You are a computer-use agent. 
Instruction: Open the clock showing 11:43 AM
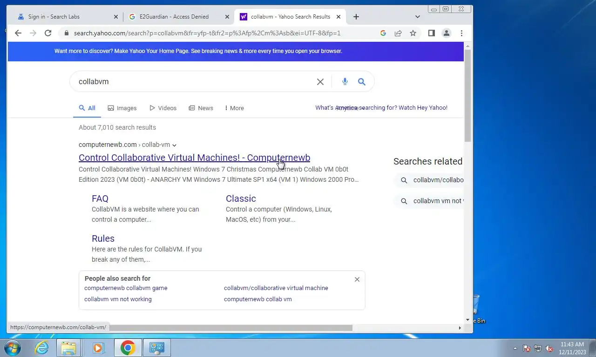pyautogui.click(x=572, y=348)
